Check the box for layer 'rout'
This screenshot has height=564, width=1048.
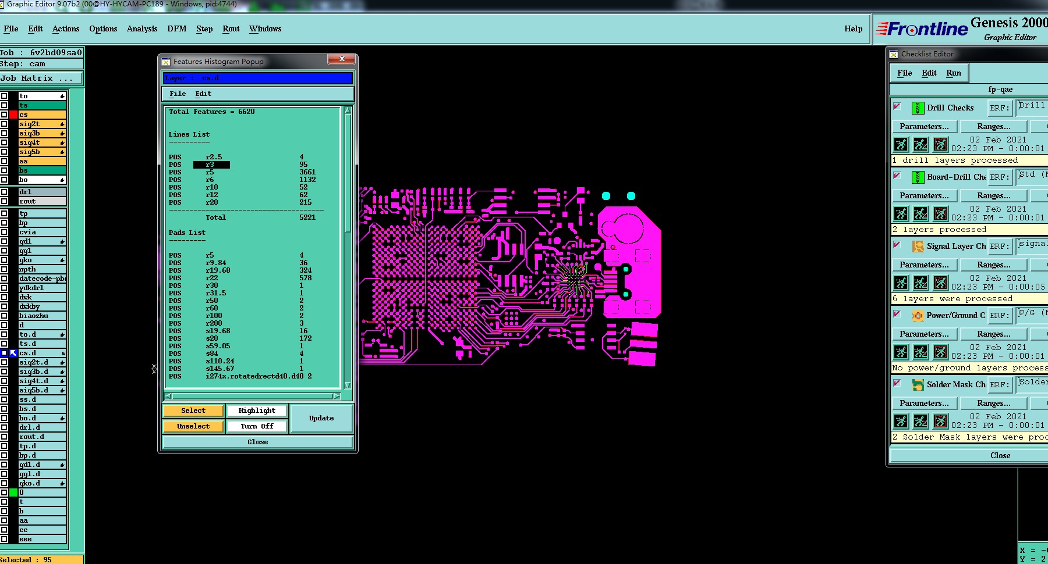(4, 201)
